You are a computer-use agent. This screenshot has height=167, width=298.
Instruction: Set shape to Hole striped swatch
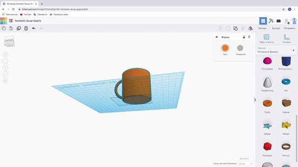240,48
